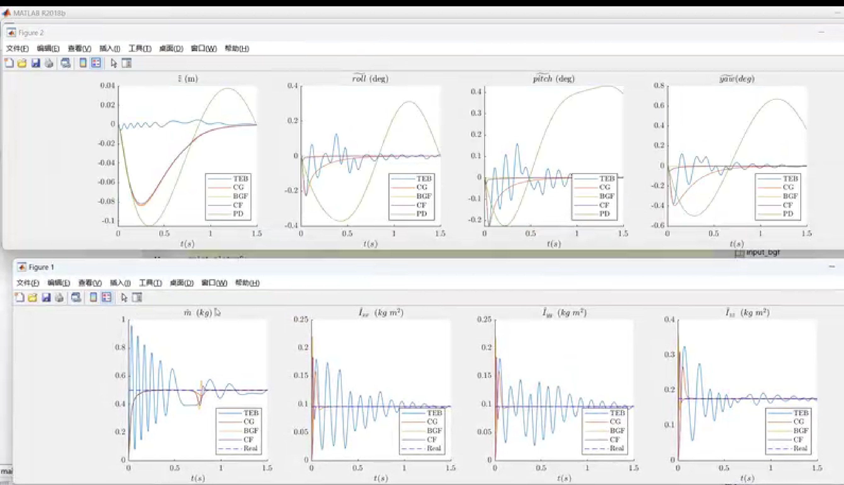Print Figure 1 with the printer icon
Screen dimensions: 844x485
59,298
